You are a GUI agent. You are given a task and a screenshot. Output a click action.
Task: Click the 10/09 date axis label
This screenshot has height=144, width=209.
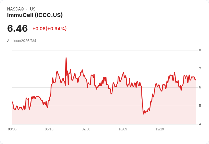[x=123, y=129]
